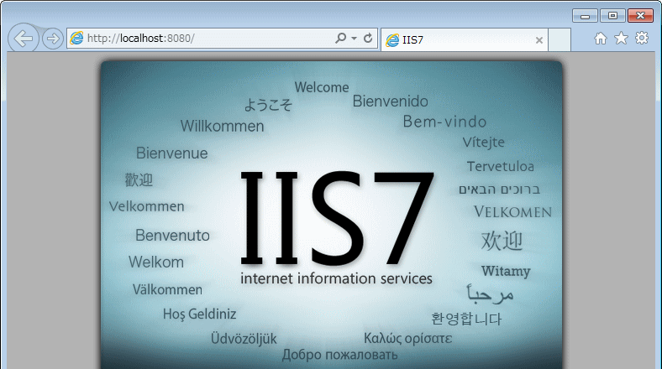This screenshot has height=369, width=662.
Task: Open the address bar autocomplete dropdown arrow
Action: point(354,39)
